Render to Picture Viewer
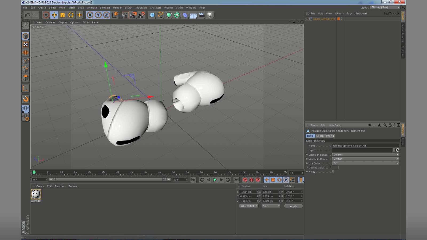The image size is (427, 240). click(x=133, y=15)
